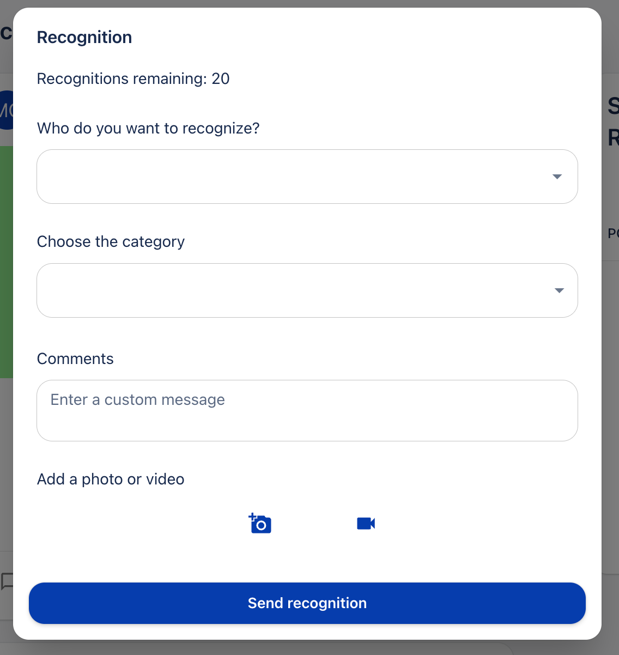Click the partially hidden blue avatar circle
Viewport: 619px width, 655px height.
[x=6, y=110]
